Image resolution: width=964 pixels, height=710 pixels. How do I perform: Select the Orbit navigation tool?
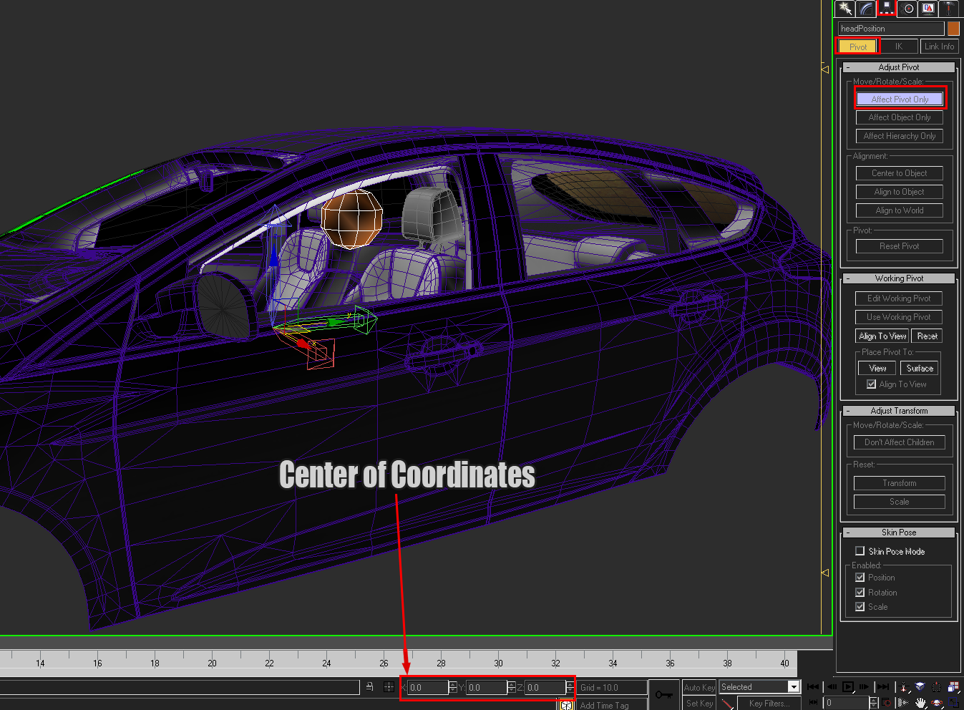pyautogui.click(x=938, y=703)
